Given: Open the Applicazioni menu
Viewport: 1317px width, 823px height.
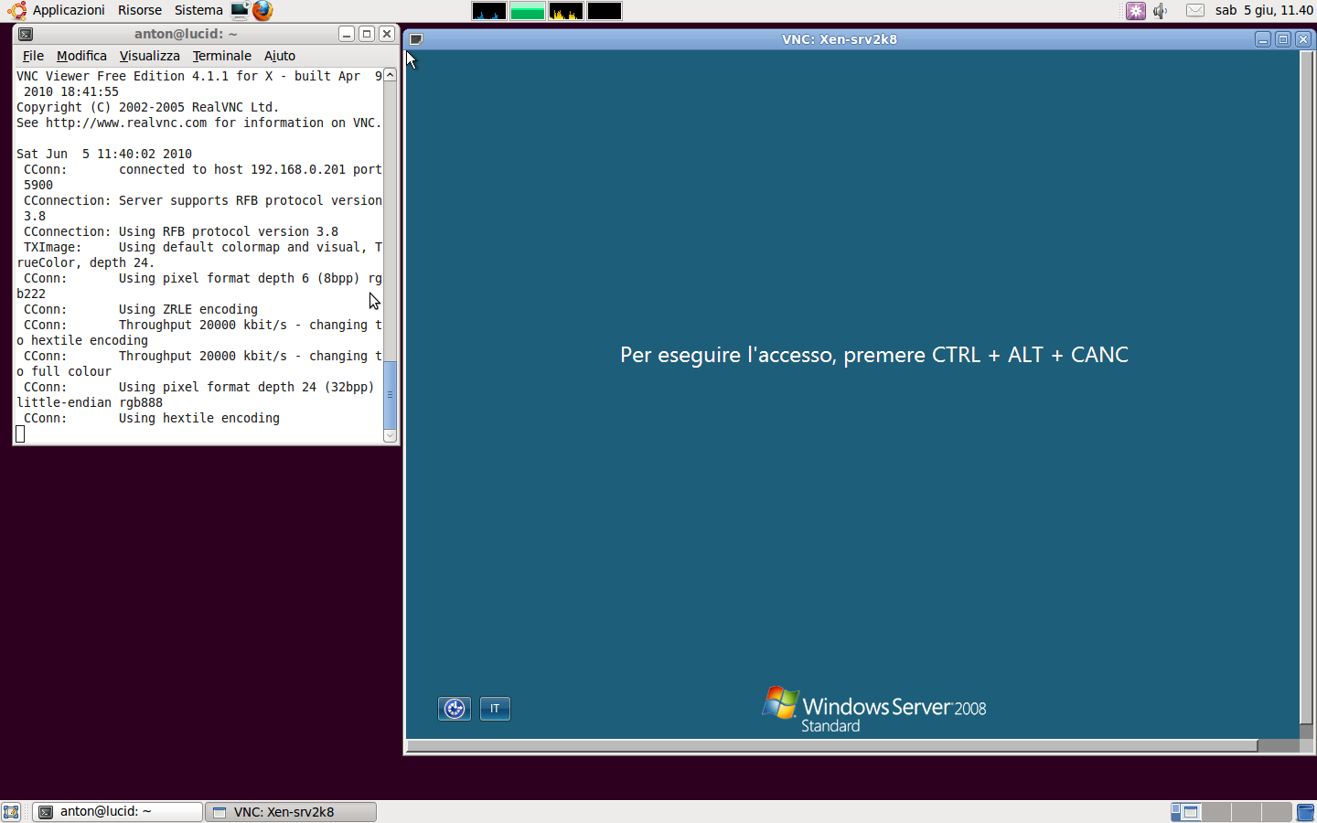Looking at the screenshot, I should point(69,10).
